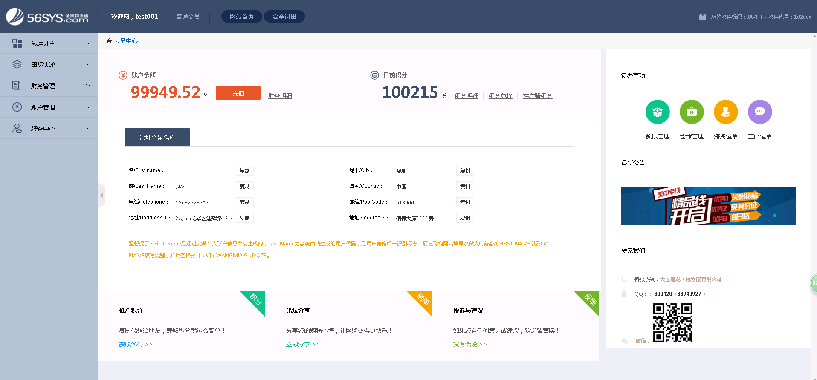This screenshot has width=817, height=380.
Task: Go to 网站首页 in the top bar
Action: [241, 17]
